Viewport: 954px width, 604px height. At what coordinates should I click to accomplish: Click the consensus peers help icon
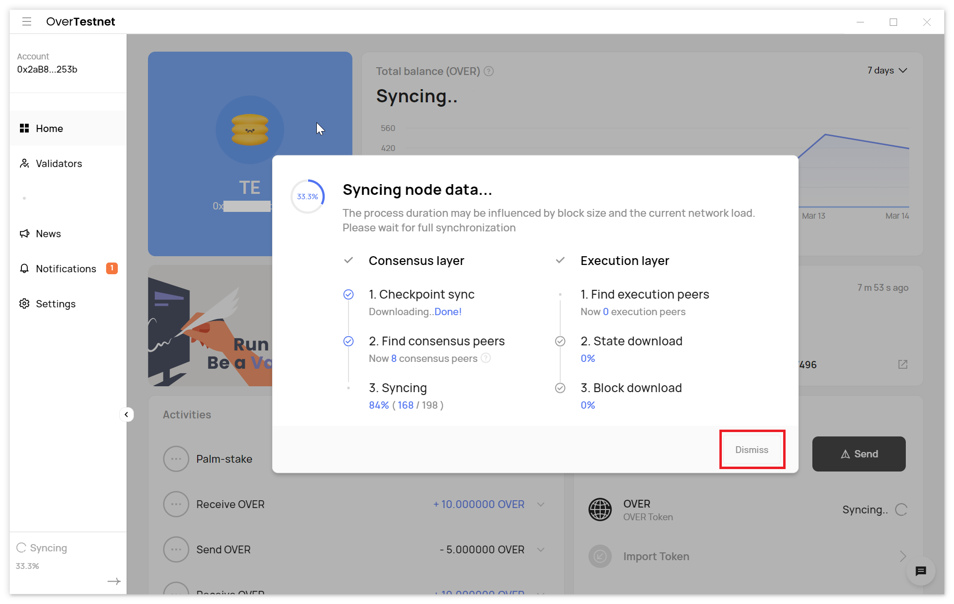pyautogui.click(x=486, y=358)
